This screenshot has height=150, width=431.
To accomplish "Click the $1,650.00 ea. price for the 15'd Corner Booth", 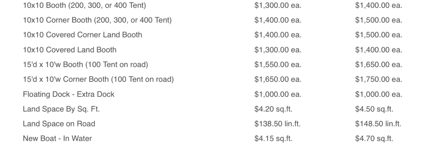I will point(277,79).
